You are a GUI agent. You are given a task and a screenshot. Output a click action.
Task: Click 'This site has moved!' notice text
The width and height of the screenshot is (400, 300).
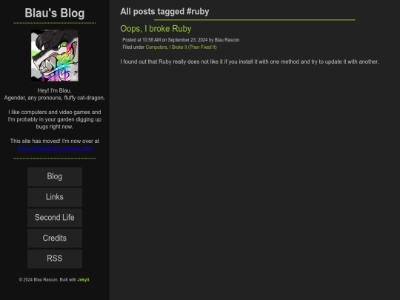(x=55, y=141)
